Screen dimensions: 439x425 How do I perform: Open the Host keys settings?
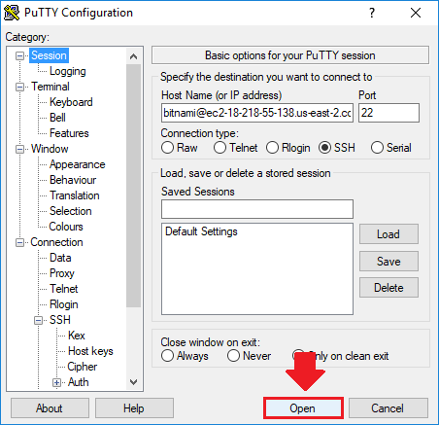90,351
